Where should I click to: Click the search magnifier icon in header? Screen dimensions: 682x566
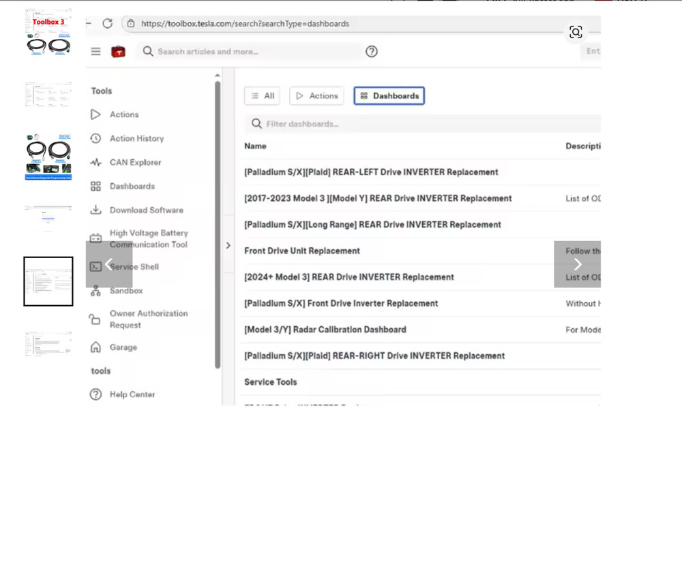click(148, 51)
